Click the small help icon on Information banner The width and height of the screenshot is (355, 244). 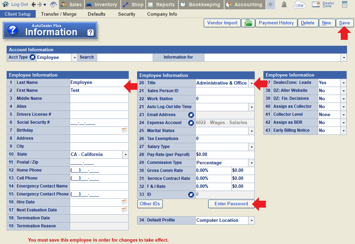pyautogui.click(x=90, y=33)
